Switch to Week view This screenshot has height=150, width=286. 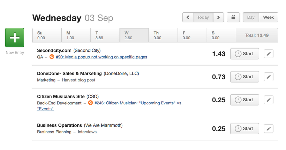268,17
